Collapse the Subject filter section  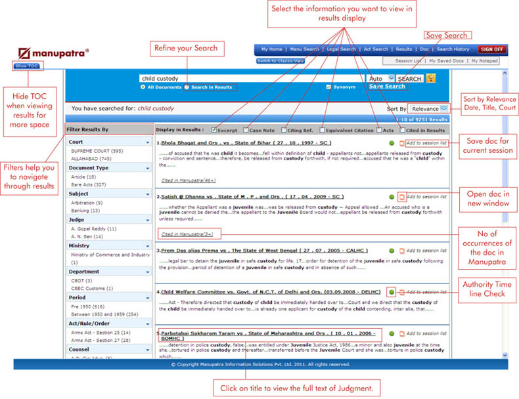pos(148,194)
